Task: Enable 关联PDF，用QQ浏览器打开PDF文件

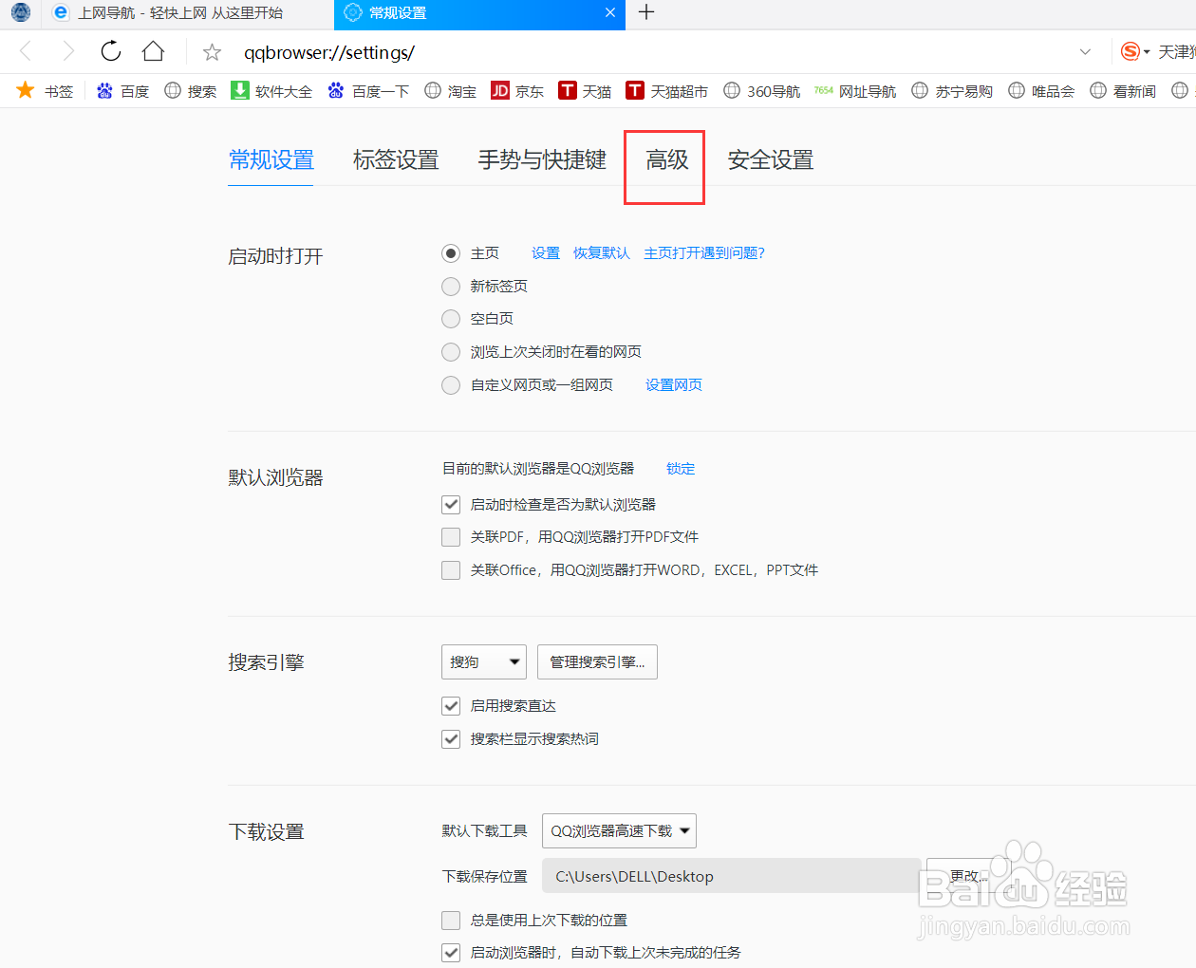Action: [451, 537]
